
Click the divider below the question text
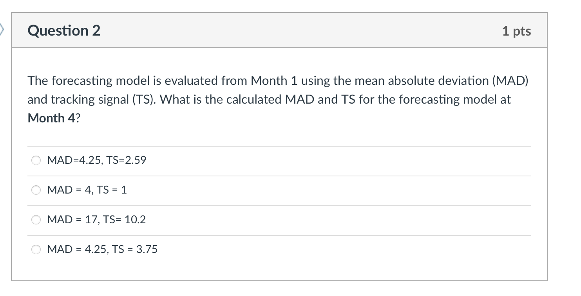click(x=279, y=145)
